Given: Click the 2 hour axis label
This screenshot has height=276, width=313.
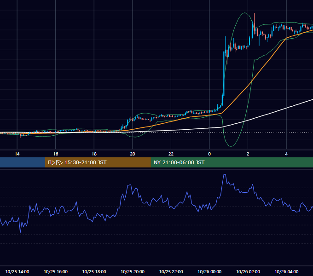Looking at the screenshot, I should click(x=248, y=154).
